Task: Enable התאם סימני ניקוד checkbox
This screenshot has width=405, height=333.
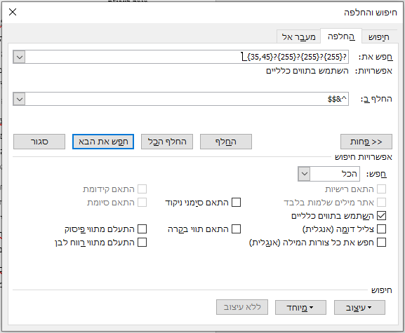Action: [x=236, y=202]
